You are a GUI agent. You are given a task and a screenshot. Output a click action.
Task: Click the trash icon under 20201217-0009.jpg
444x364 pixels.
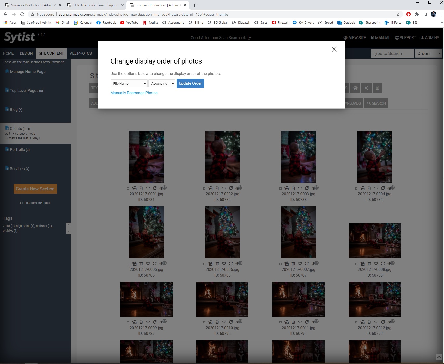[141, 322]
